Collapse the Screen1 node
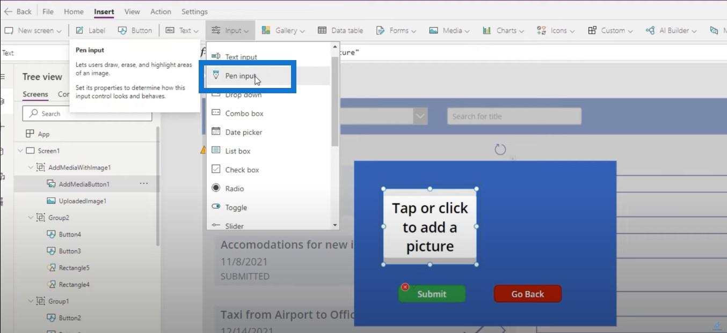This screenshot has height=333, width=727. point(20,151)
